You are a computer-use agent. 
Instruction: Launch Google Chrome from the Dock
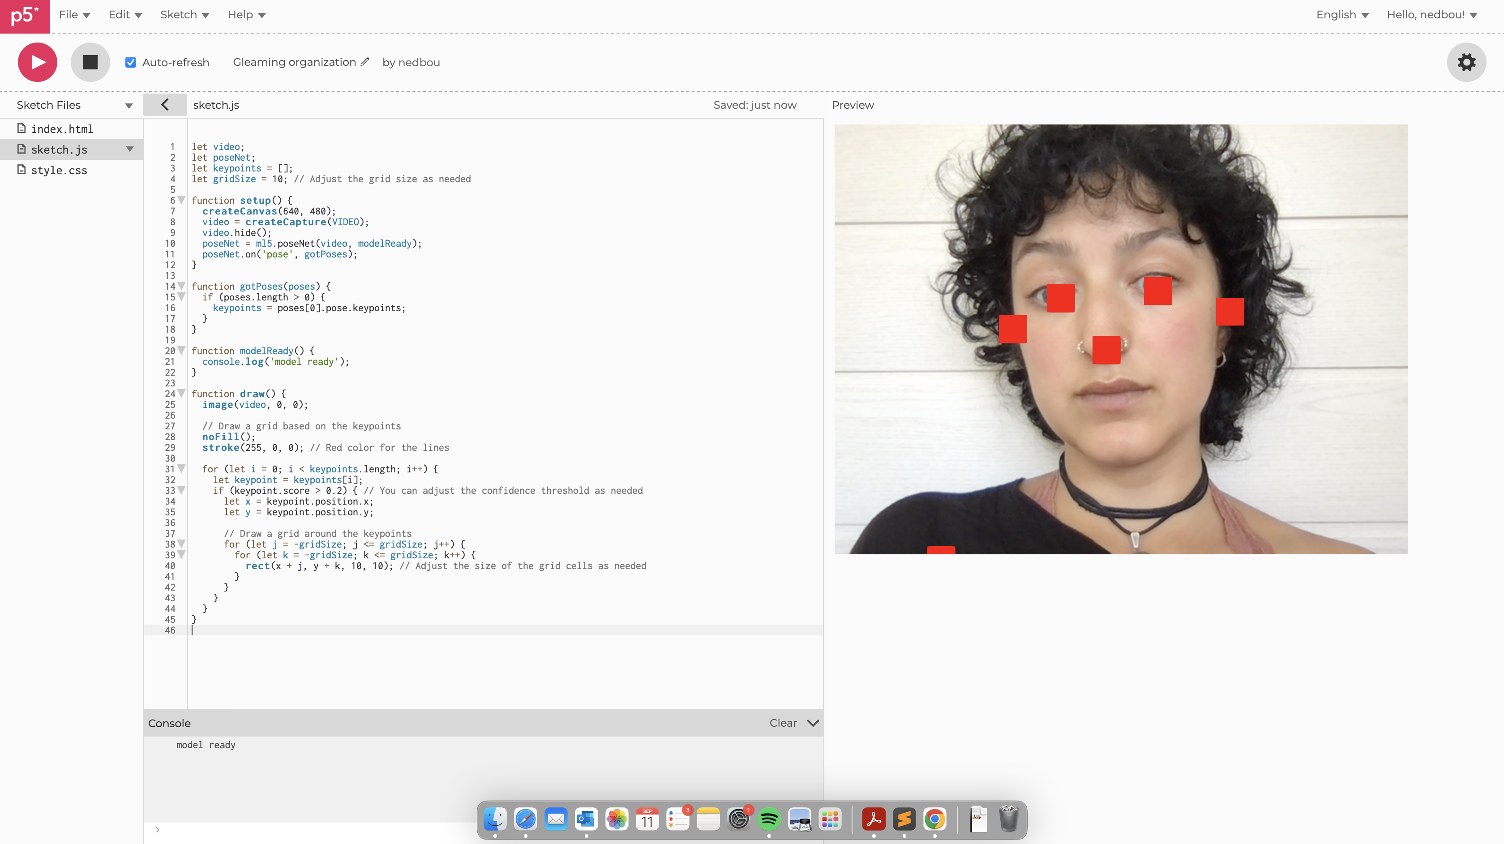(935, 819)
